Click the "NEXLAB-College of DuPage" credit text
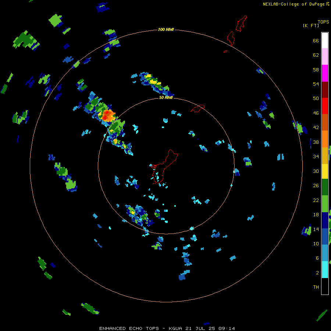Image resolution: width=331 pixels, height=331 pixels. (x=293, y=4)
